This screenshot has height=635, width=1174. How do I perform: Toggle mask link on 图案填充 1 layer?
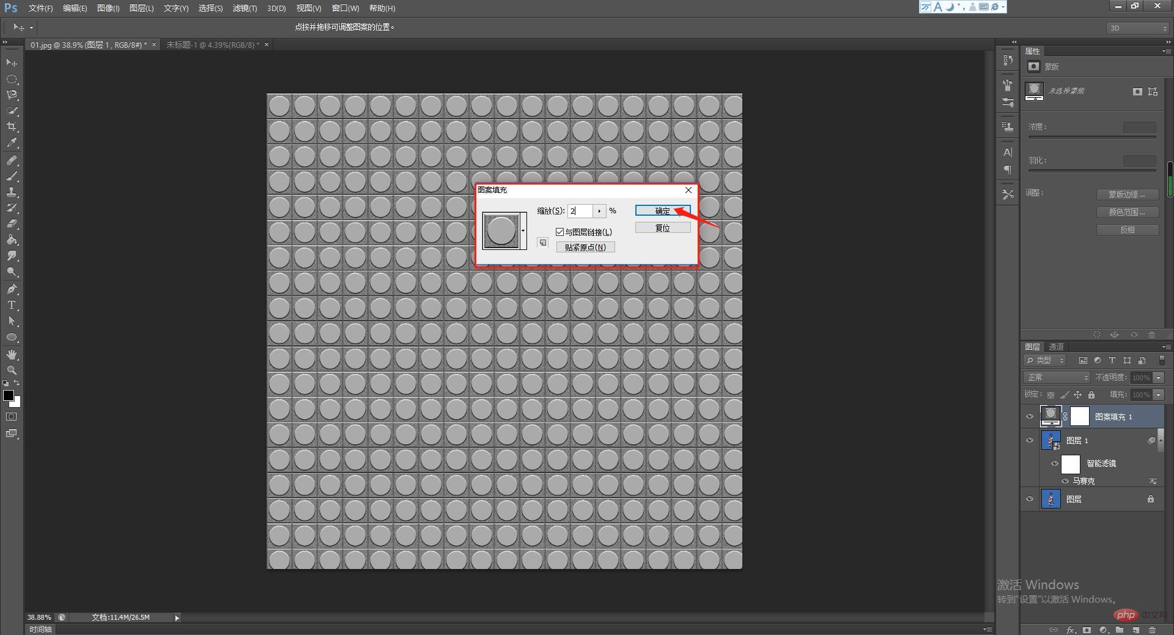click(x=1065, y=417)
